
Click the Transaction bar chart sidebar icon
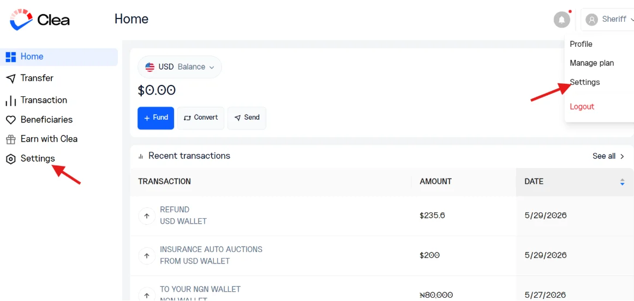tap(10, 101)
